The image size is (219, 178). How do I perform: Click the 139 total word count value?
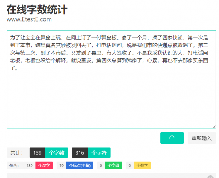(37, 152)
